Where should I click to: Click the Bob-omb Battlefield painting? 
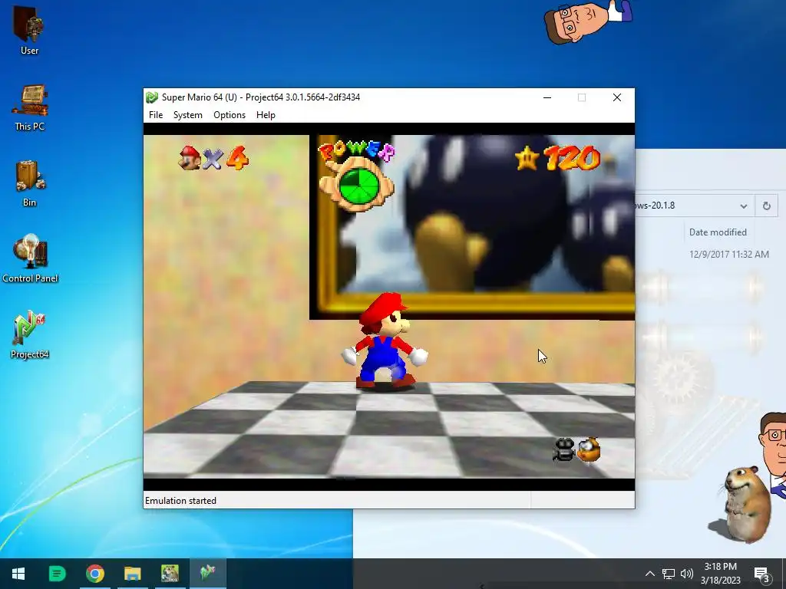[x=472, y=227]
